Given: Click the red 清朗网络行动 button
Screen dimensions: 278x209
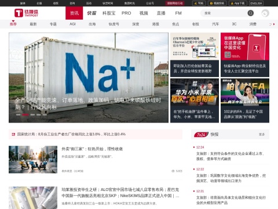Looking at the screenshot, I should (175, 3).
